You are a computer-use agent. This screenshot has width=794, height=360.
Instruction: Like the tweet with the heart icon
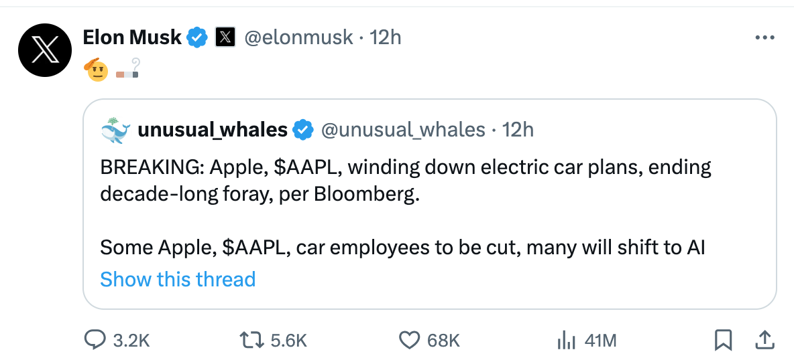coord(410,341)
